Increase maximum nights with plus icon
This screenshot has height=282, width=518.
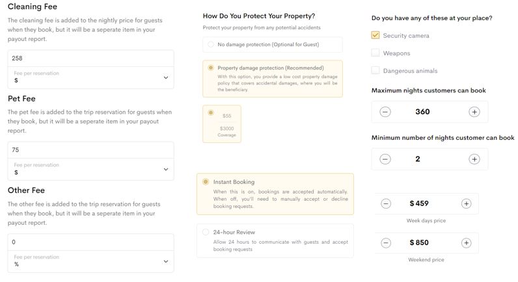click(474, 112)
